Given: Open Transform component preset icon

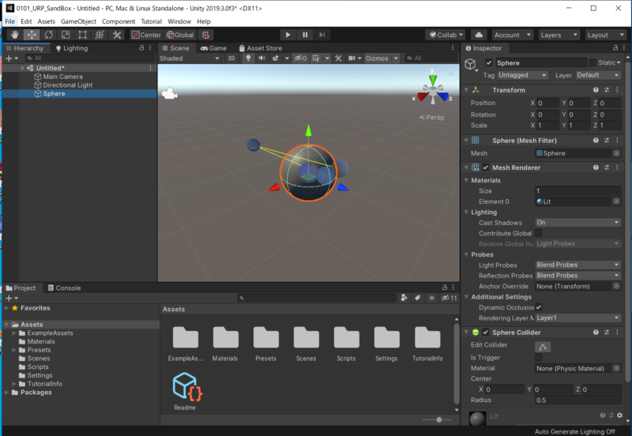Looking at the screenshot, I should 607,90.
